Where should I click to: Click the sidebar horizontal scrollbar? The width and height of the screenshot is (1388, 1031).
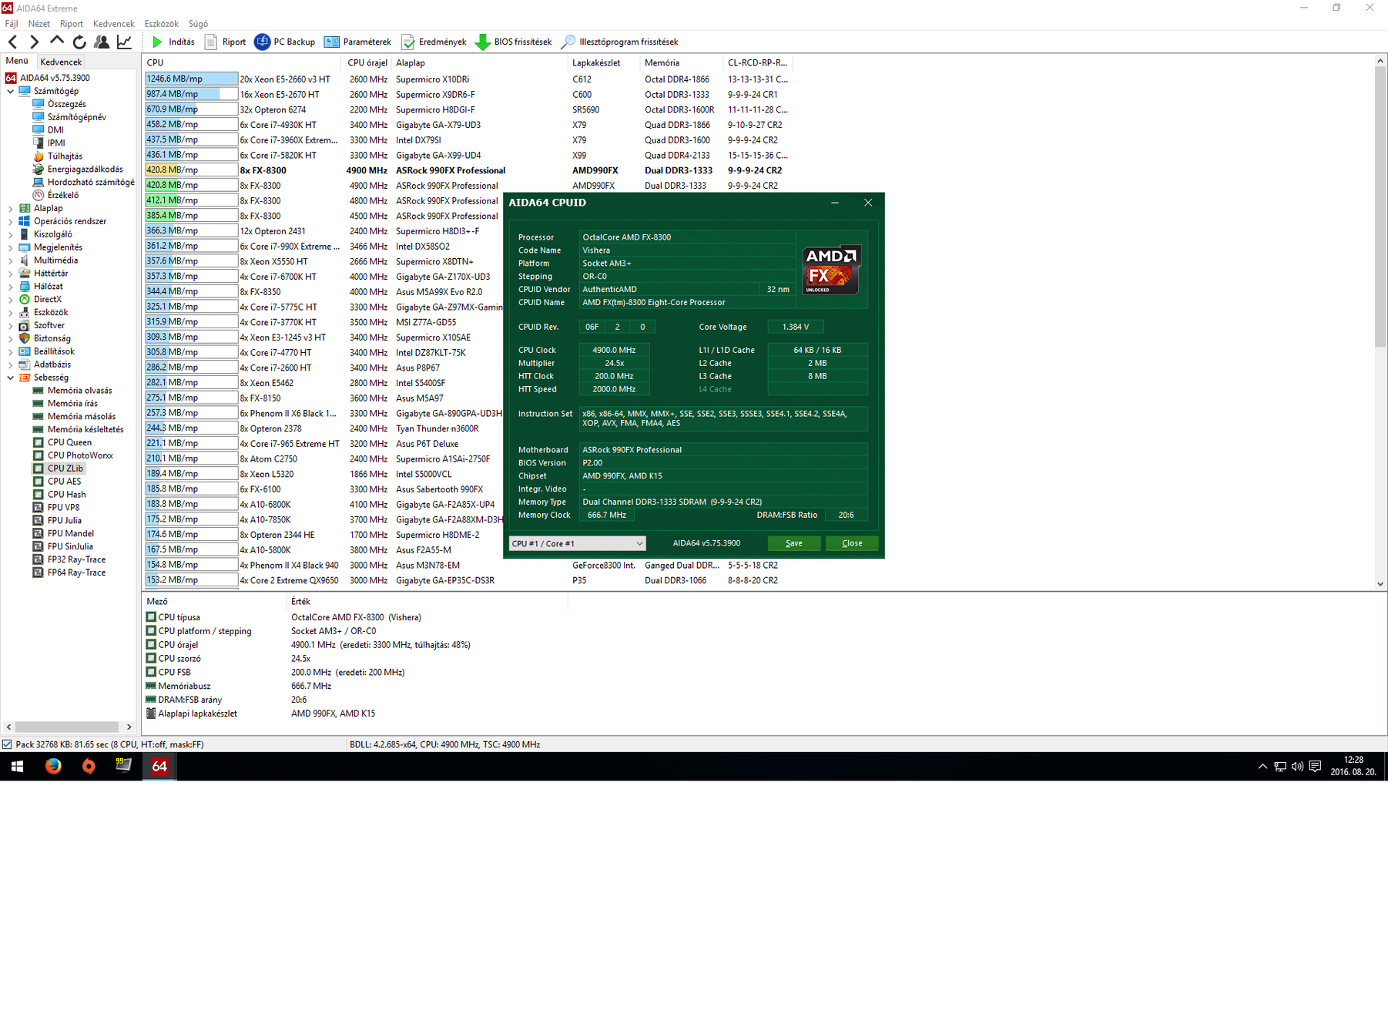(69, 727)
